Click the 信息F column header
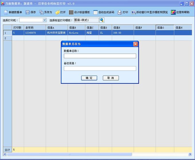The width and height of the screenshot is (195, 160). pyautogui.click(x=145, y=27)
